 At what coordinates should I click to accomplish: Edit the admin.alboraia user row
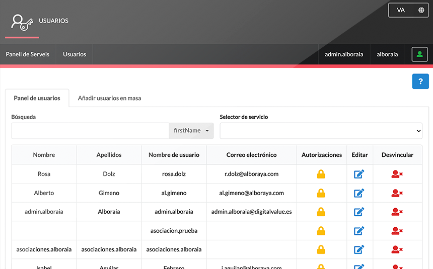(359, 212)
